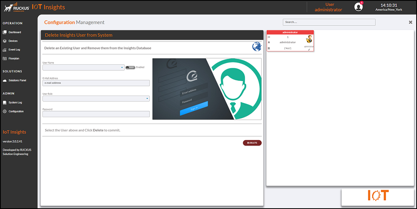Open Floorplan from the sidebar
417x209 pixels.
tap(14, 59)
